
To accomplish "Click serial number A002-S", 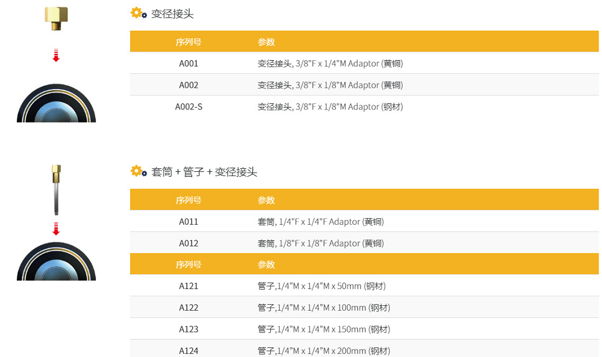I will click(188, 106).
